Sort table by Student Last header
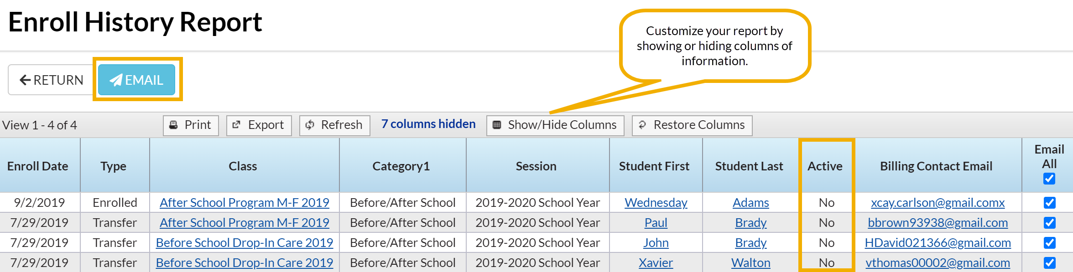 [x=749, y=166]
